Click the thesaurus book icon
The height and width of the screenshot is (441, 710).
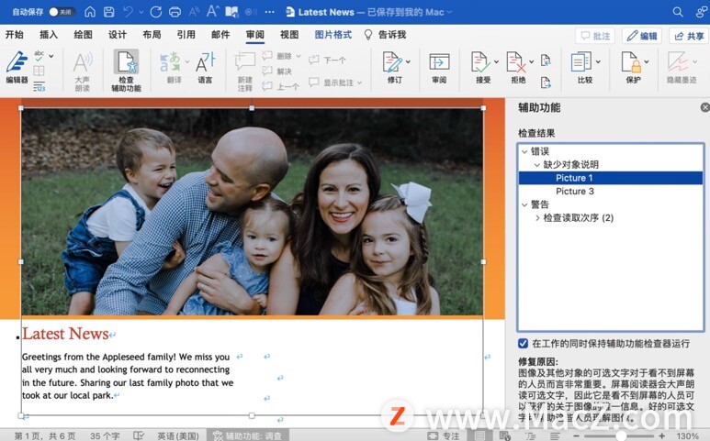[x=39, y=71]
